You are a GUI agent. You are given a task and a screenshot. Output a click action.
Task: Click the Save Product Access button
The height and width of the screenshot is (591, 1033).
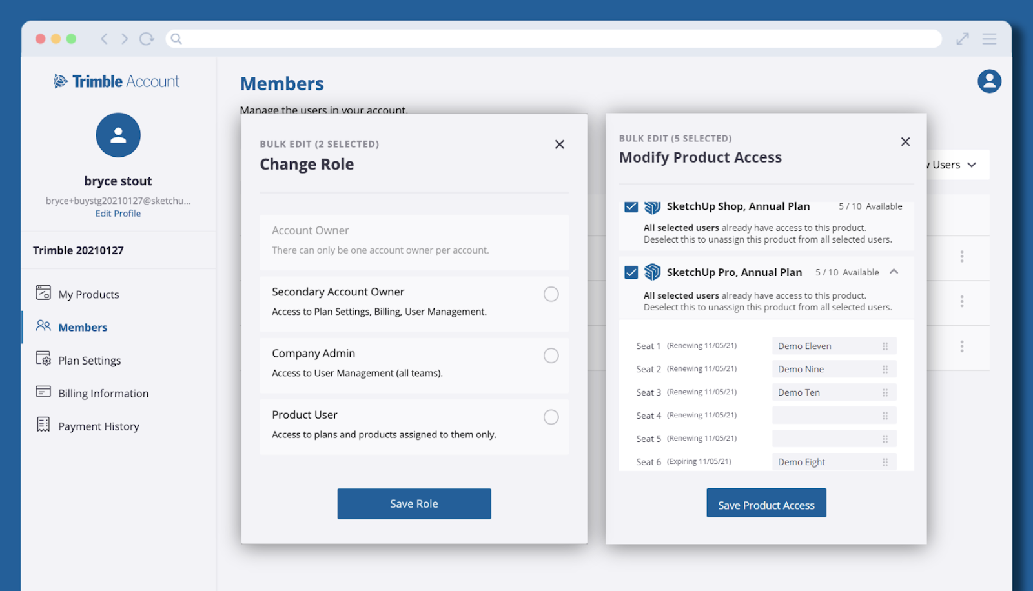766,503
